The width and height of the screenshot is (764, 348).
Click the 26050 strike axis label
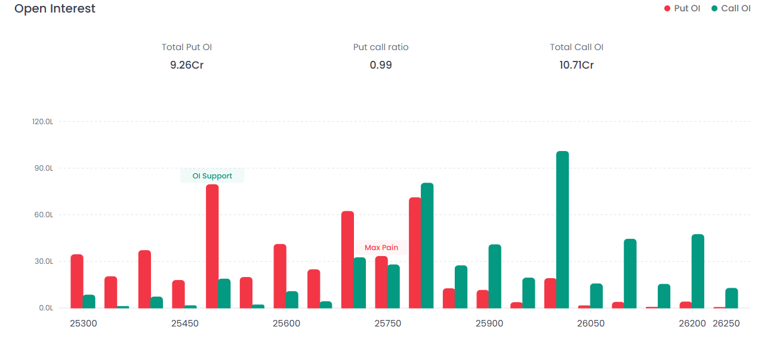pyautogui.click(x=590, y=324)
